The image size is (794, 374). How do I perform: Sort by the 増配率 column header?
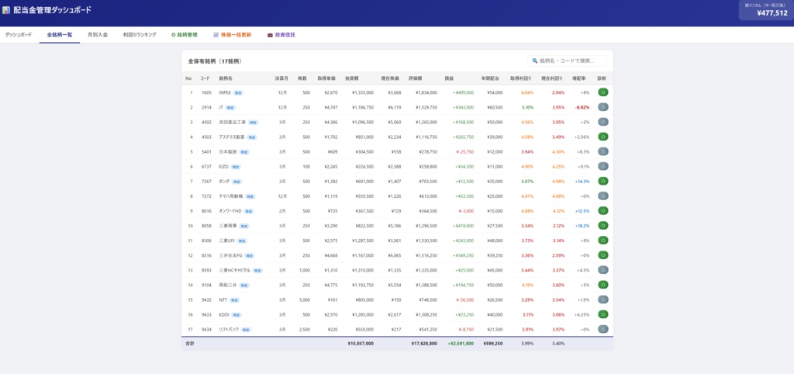[x=578, y=78]
